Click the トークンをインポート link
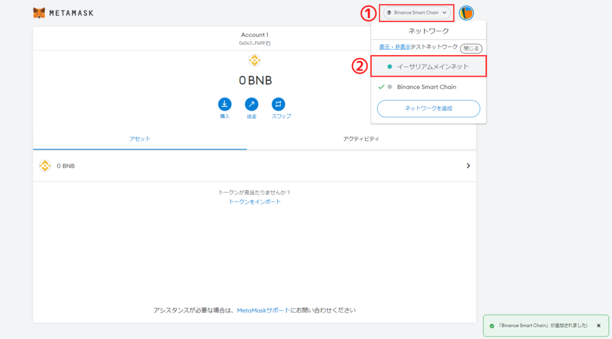The height and width of the screenshot is (339, 612). [x=255, y=202]
